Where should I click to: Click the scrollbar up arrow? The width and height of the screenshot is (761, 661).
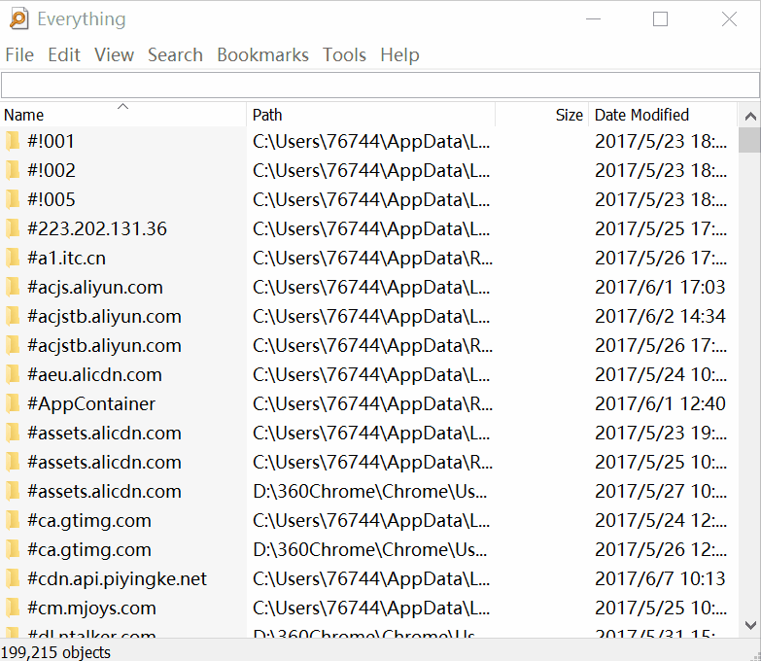(750, 116)
